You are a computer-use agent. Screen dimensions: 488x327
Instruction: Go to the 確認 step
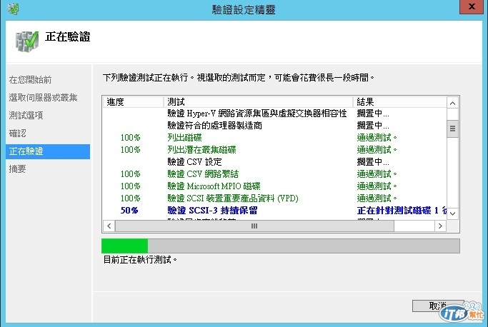17,134
